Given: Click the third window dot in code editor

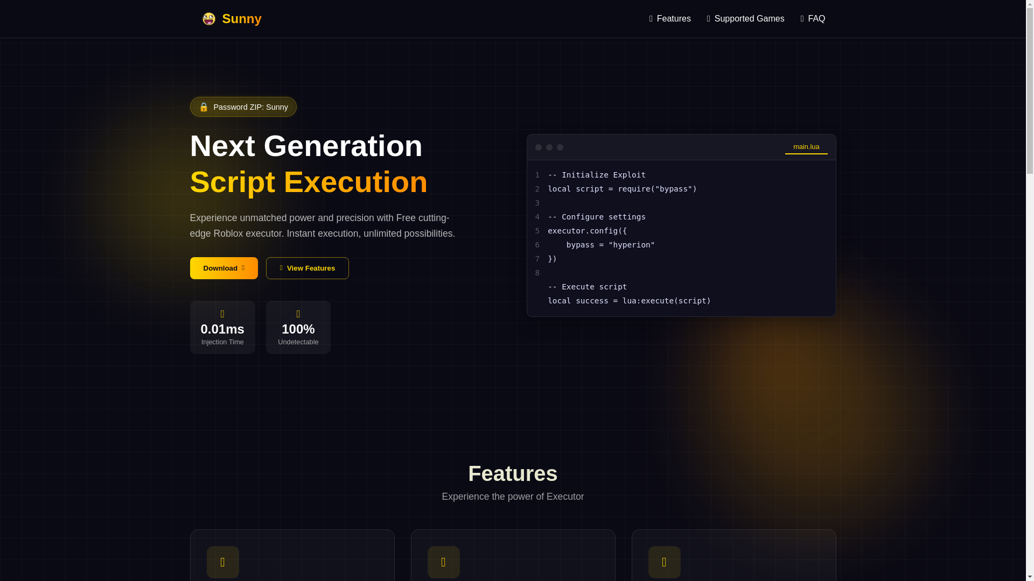Looking at the screenshot, I should point(560,147).
